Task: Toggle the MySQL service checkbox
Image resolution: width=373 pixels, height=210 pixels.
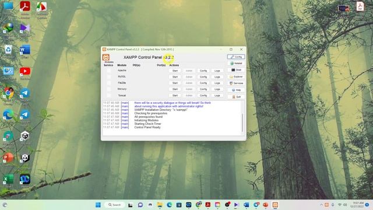Action: coord(109,77)
